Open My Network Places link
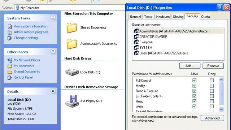 tap(27, 60)
